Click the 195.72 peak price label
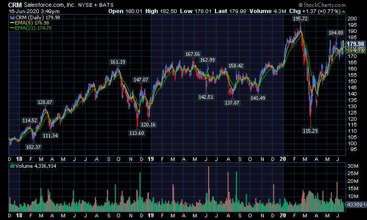The width and height of the screenshot is (367, 220). tap(300, 19)
